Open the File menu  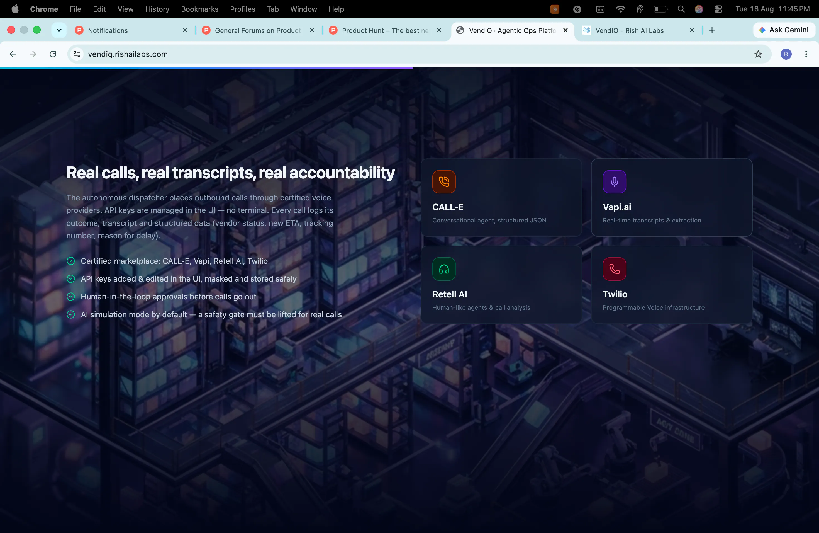[75, 9]
